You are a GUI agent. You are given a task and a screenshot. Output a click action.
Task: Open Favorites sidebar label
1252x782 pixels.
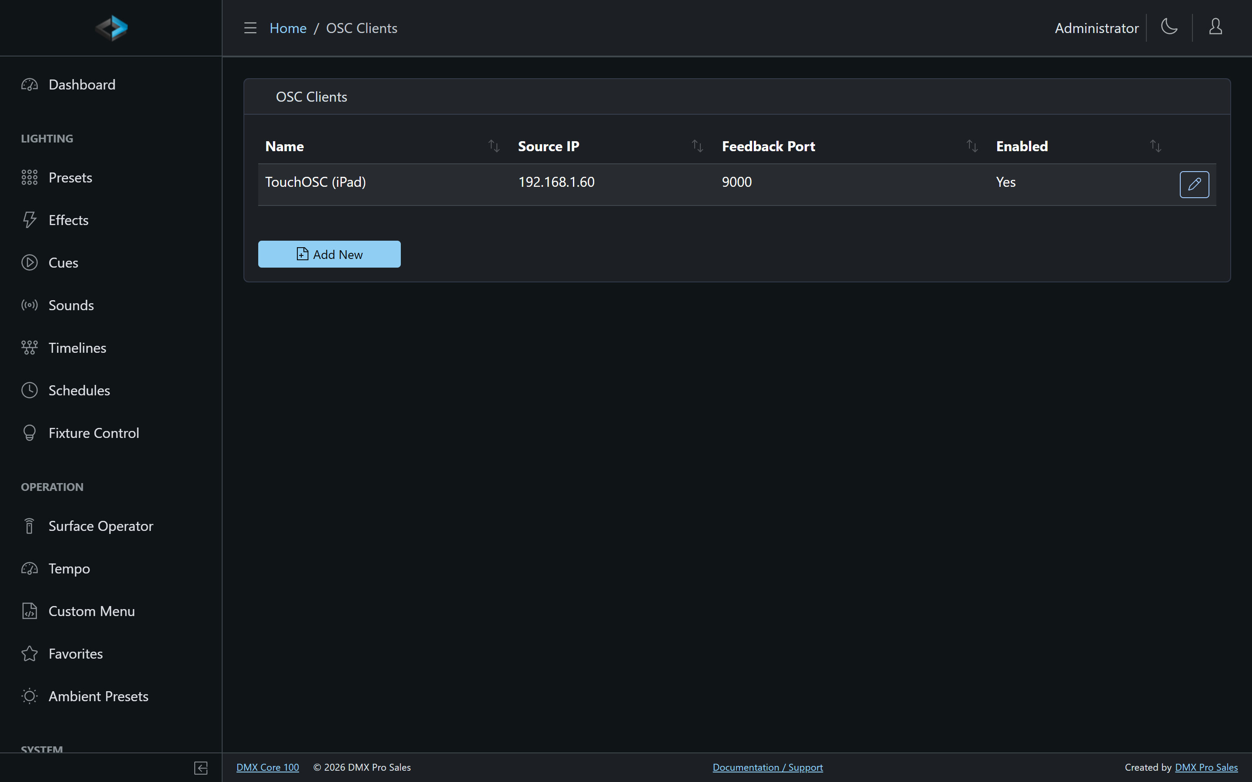click(x=76, y=654)
